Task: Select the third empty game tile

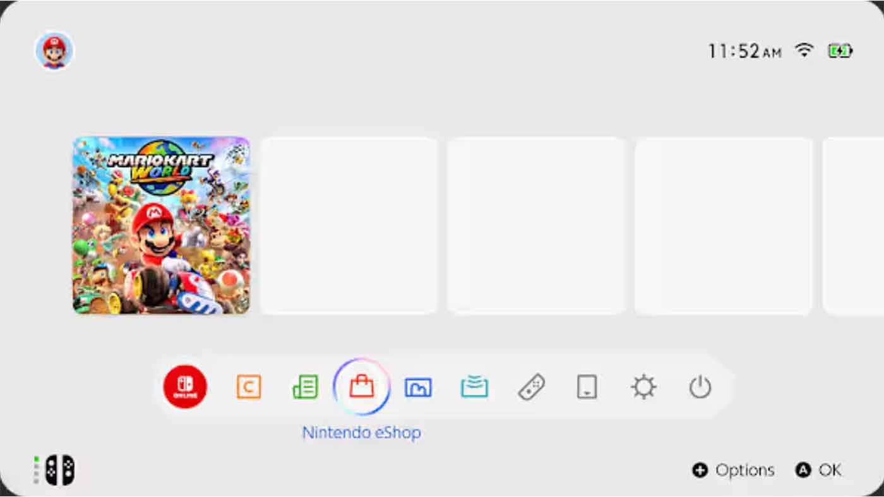Action: (x=723, y=225)
